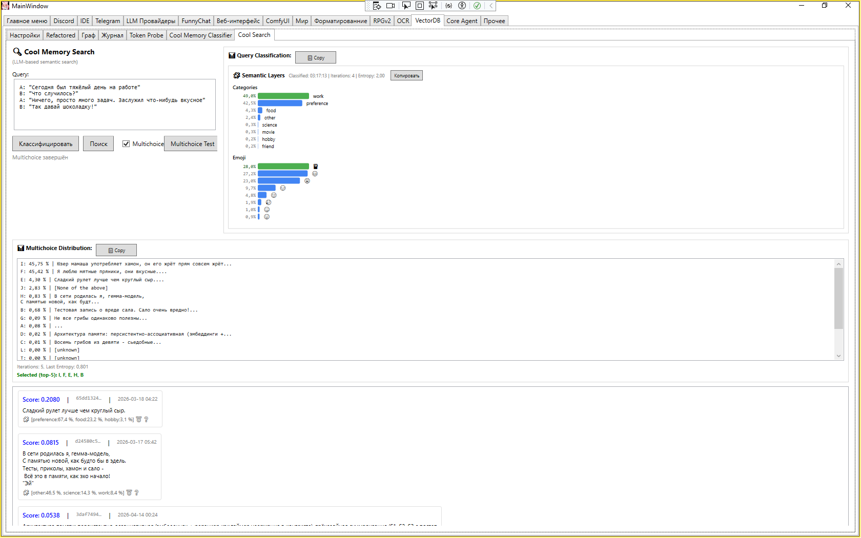861x538 pixels.
Task: Click the camera icon in debug toolbar
Action: 391,6
